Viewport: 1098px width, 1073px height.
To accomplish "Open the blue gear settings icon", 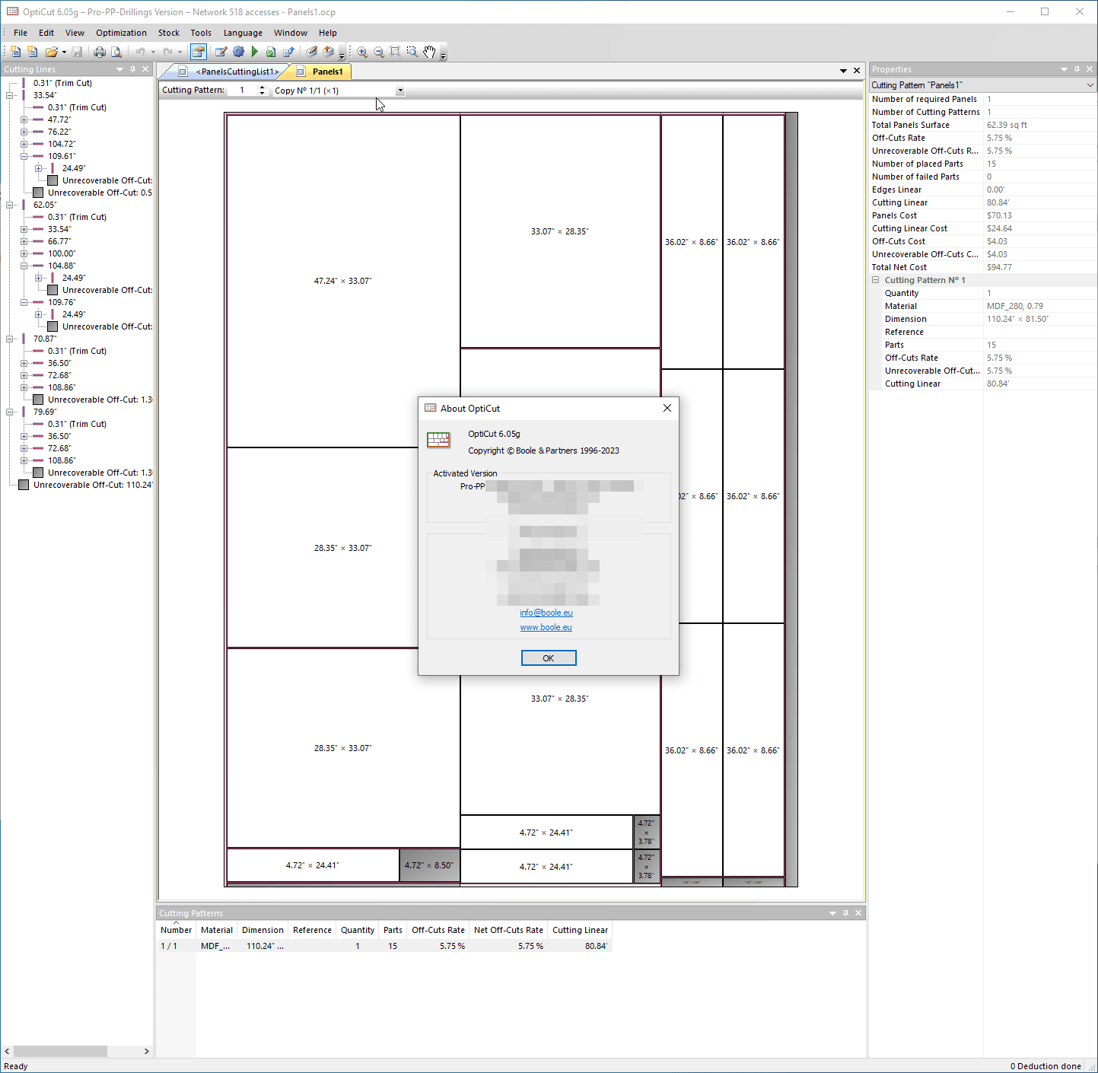I will [x=238, y=52].
